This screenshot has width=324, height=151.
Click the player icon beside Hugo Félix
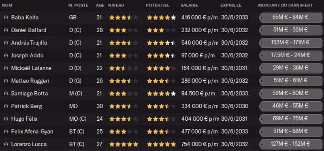point(6,119)
